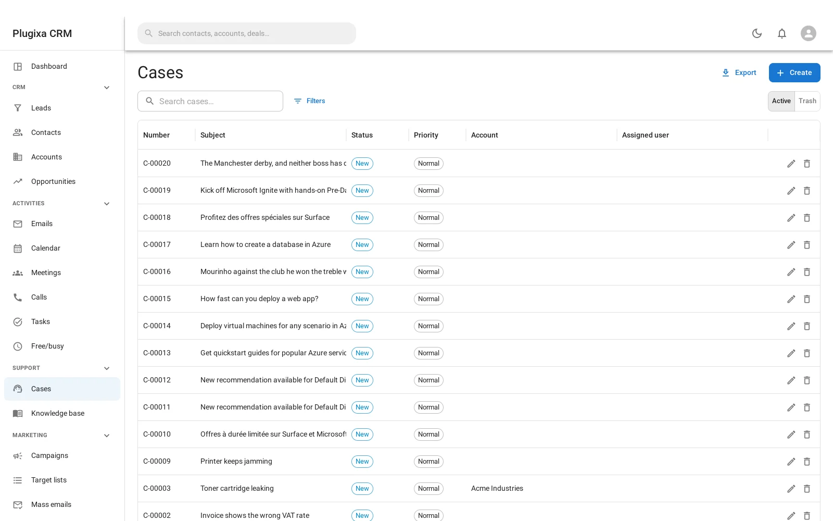Switch to Active cases view
The width and height of the screenshot is (833, 521).
click(781, 101)
